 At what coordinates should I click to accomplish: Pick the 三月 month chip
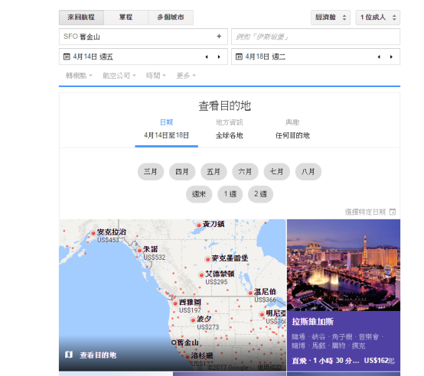[151, 172]
